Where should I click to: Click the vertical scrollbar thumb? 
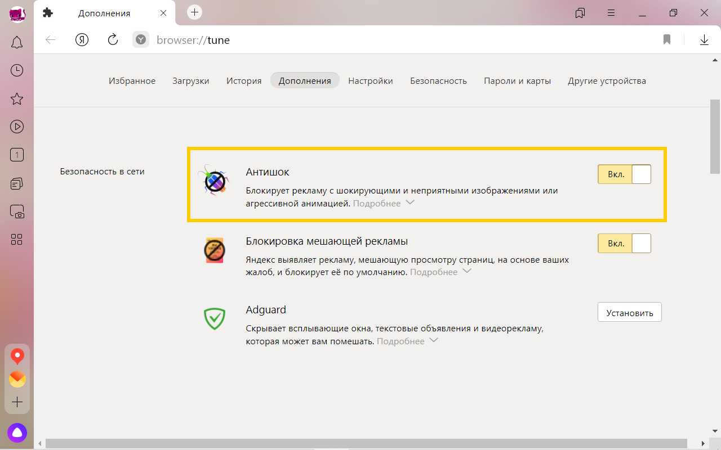(x=715, y=137)
